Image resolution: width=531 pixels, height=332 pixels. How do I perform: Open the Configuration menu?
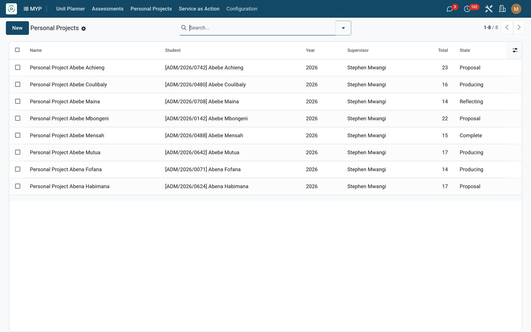point(242,9)
